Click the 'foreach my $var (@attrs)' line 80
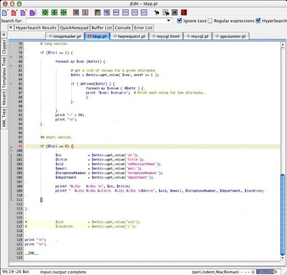The height and width of the screenshot is (275, 287). coord(80,62)
